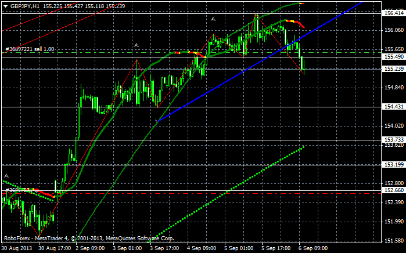The height and width of the screenshot is (253, 406).
Task: Open the chart menu triangle beside GBPJPY,H1
Action: [x=5, y=6]
